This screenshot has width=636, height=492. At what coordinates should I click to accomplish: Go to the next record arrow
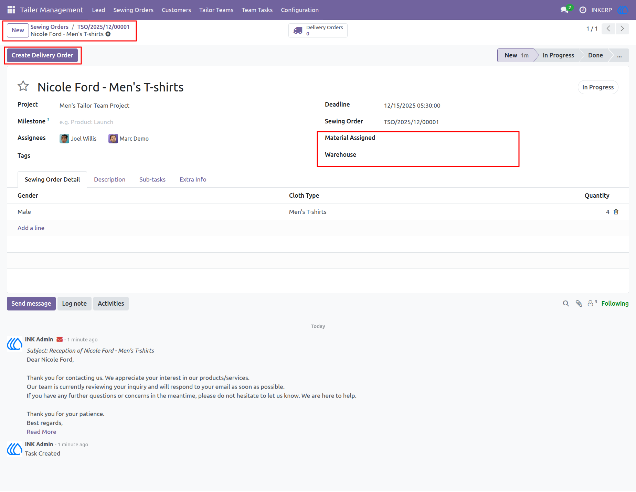[x=622, y=29]
